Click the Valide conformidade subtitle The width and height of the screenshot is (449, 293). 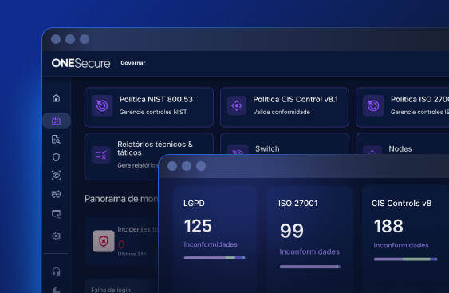282,112
